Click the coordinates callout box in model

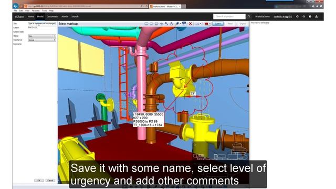coord(148,120)
